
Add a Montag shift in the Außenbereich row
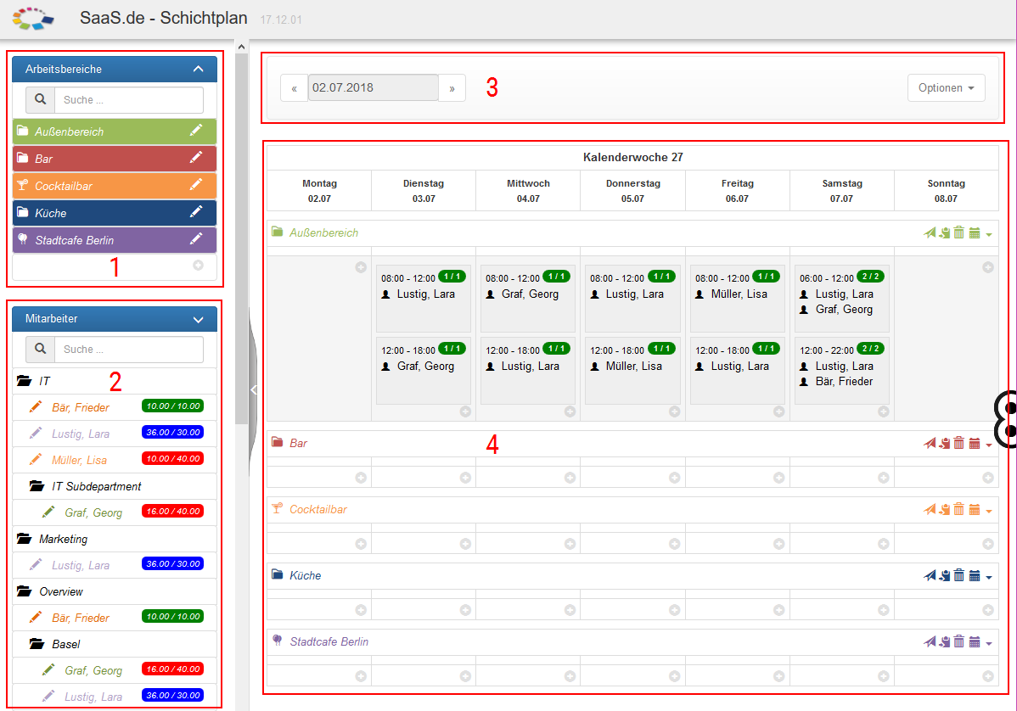tap(362, 267)
